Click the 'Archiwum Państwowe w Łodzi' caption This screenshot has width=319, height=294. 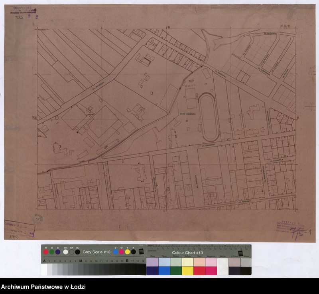43,287
